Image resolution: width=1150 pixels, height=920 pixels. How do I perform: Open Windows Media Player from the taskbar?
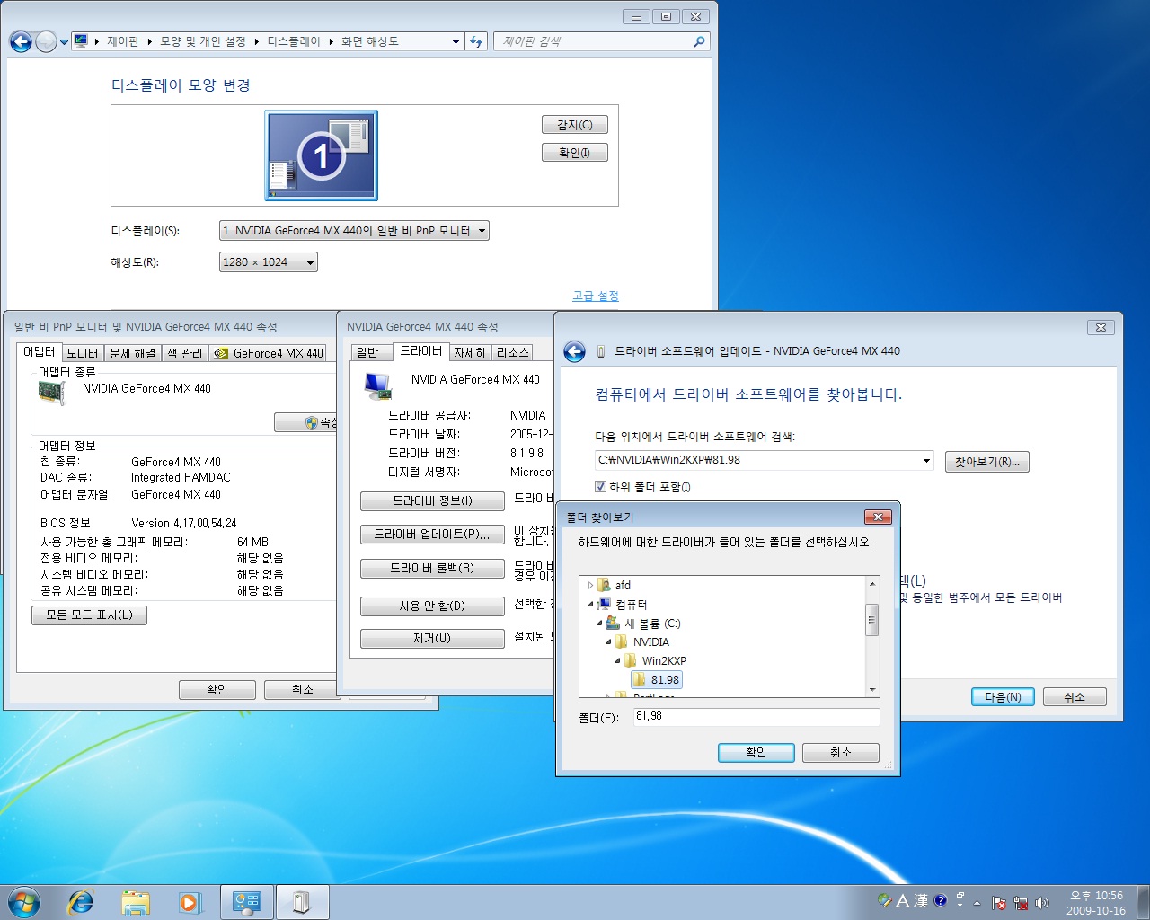click(190, 902)
